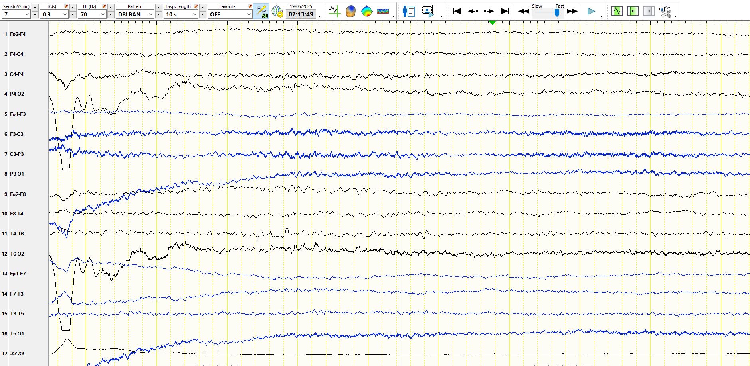The image size is (750, 366).
Task: Decrease sensitivity with the Sens down arrow
Action: [35, 14]
